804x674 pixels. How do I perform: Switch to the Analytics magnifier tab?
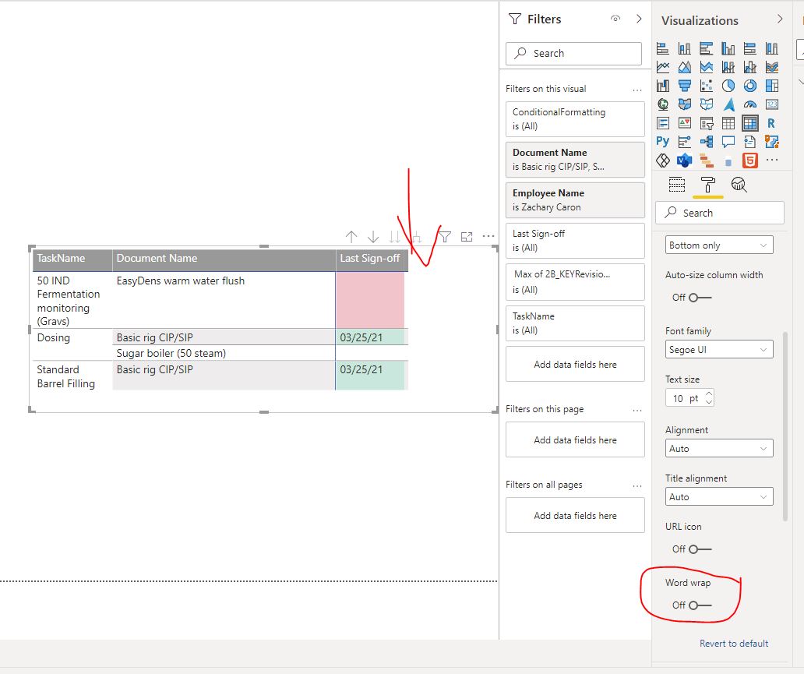(739, 184)
